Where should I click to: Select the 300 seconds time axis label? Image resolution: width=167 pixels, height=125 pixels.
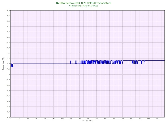click(97, 119)
